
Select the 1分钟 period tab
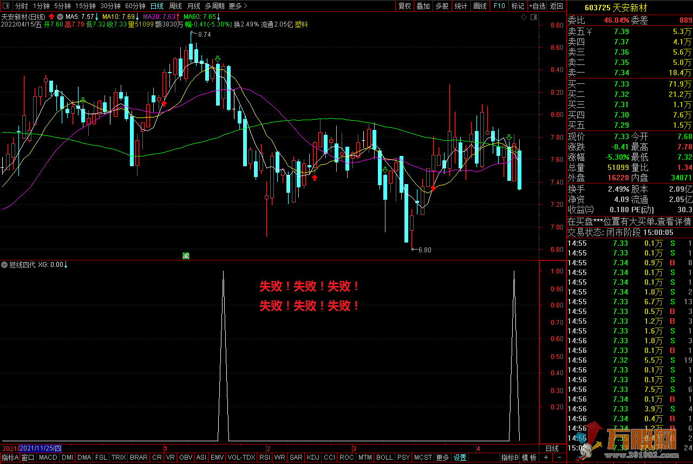(x=41, y=6)
